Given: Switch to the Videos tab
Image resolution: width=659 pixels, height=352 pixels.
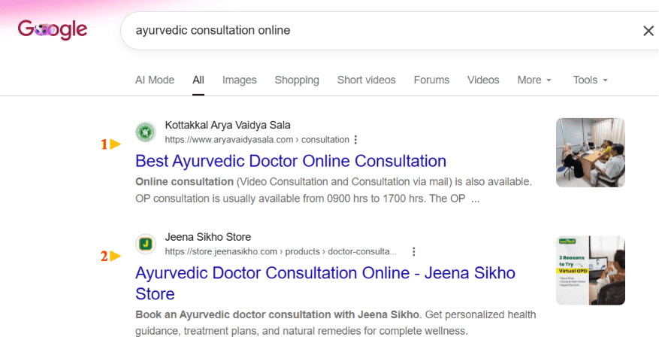Looking at the screenshot, I should (483, 80).
